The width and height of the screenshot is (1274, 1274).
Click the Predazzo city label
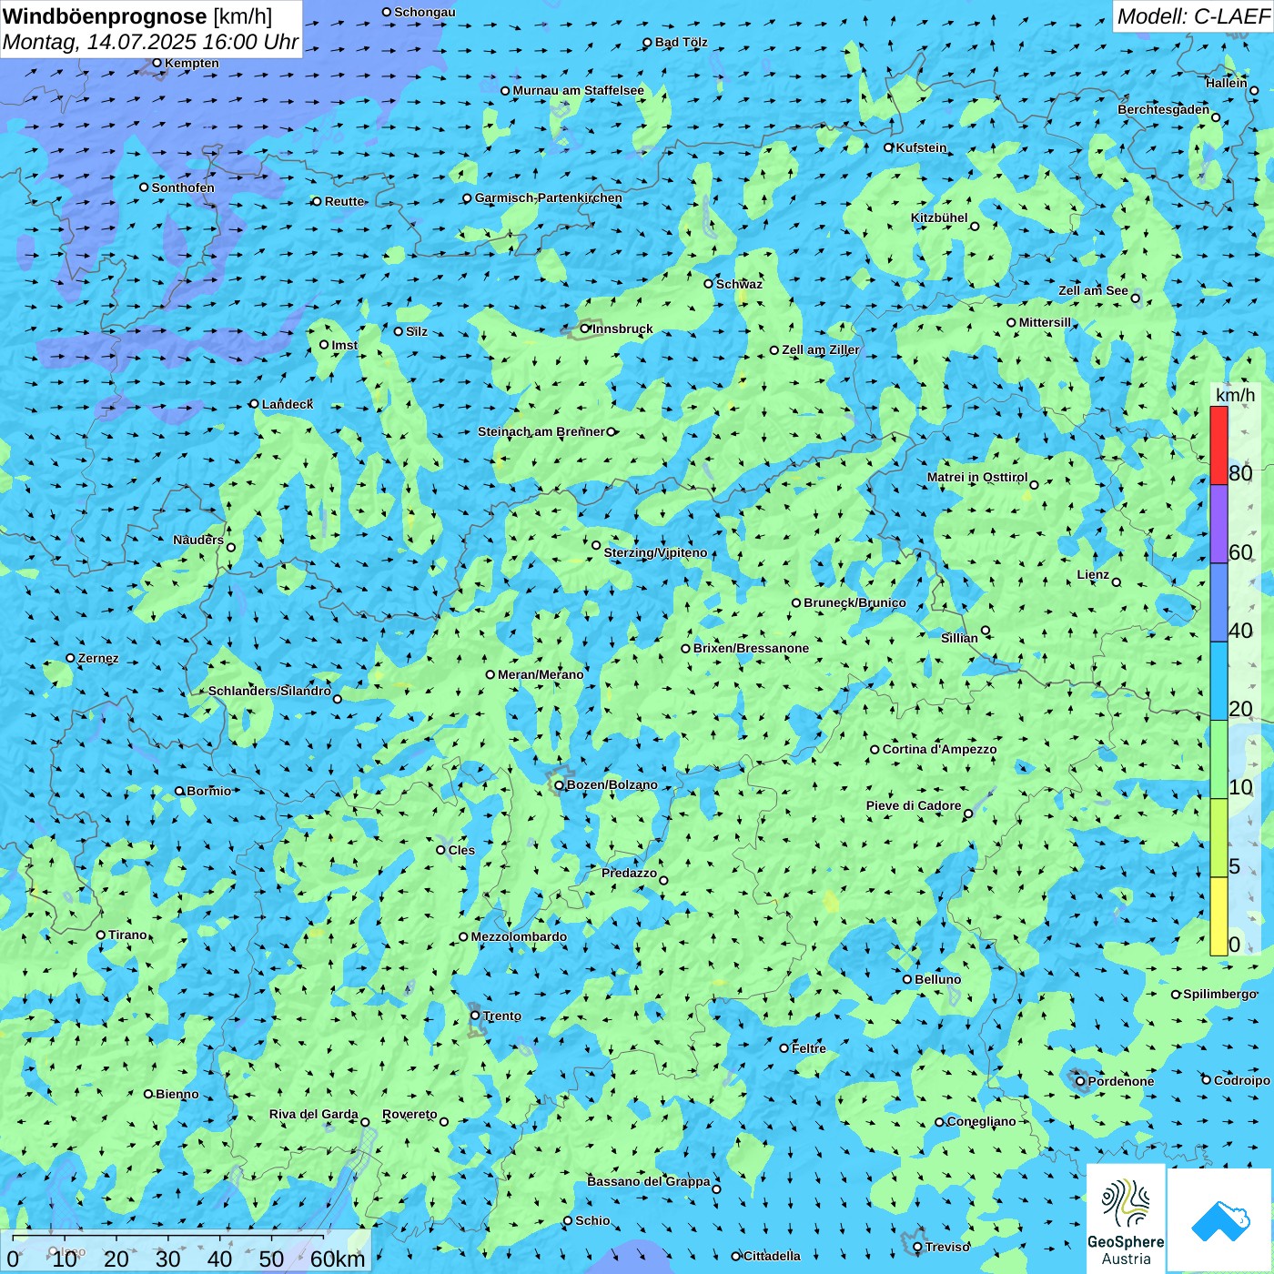point(629,873)
